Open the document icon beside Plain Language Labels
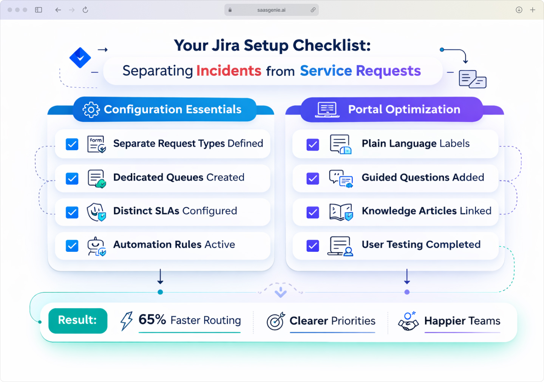The image size is (544, 382). (x=340, y=144)
